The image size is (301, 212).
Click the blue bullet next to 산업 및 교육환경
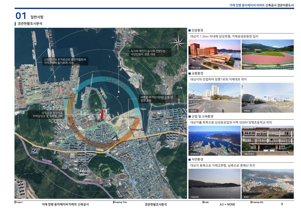(x=189, y=117)
